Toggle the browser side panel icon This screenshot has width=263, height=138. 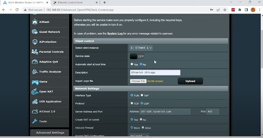[x=246, y=10]
